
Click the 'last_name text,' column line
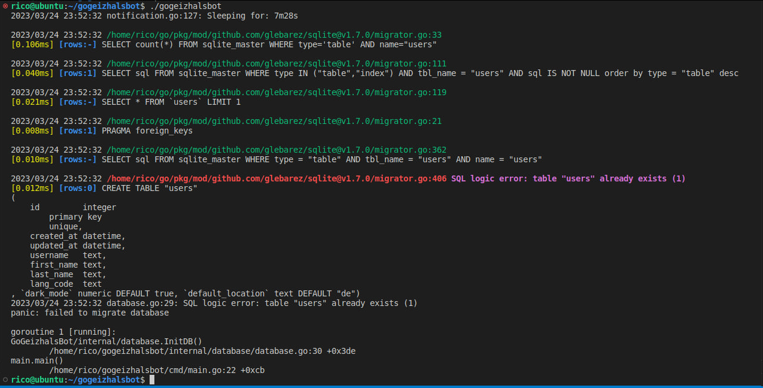[68, 274]
